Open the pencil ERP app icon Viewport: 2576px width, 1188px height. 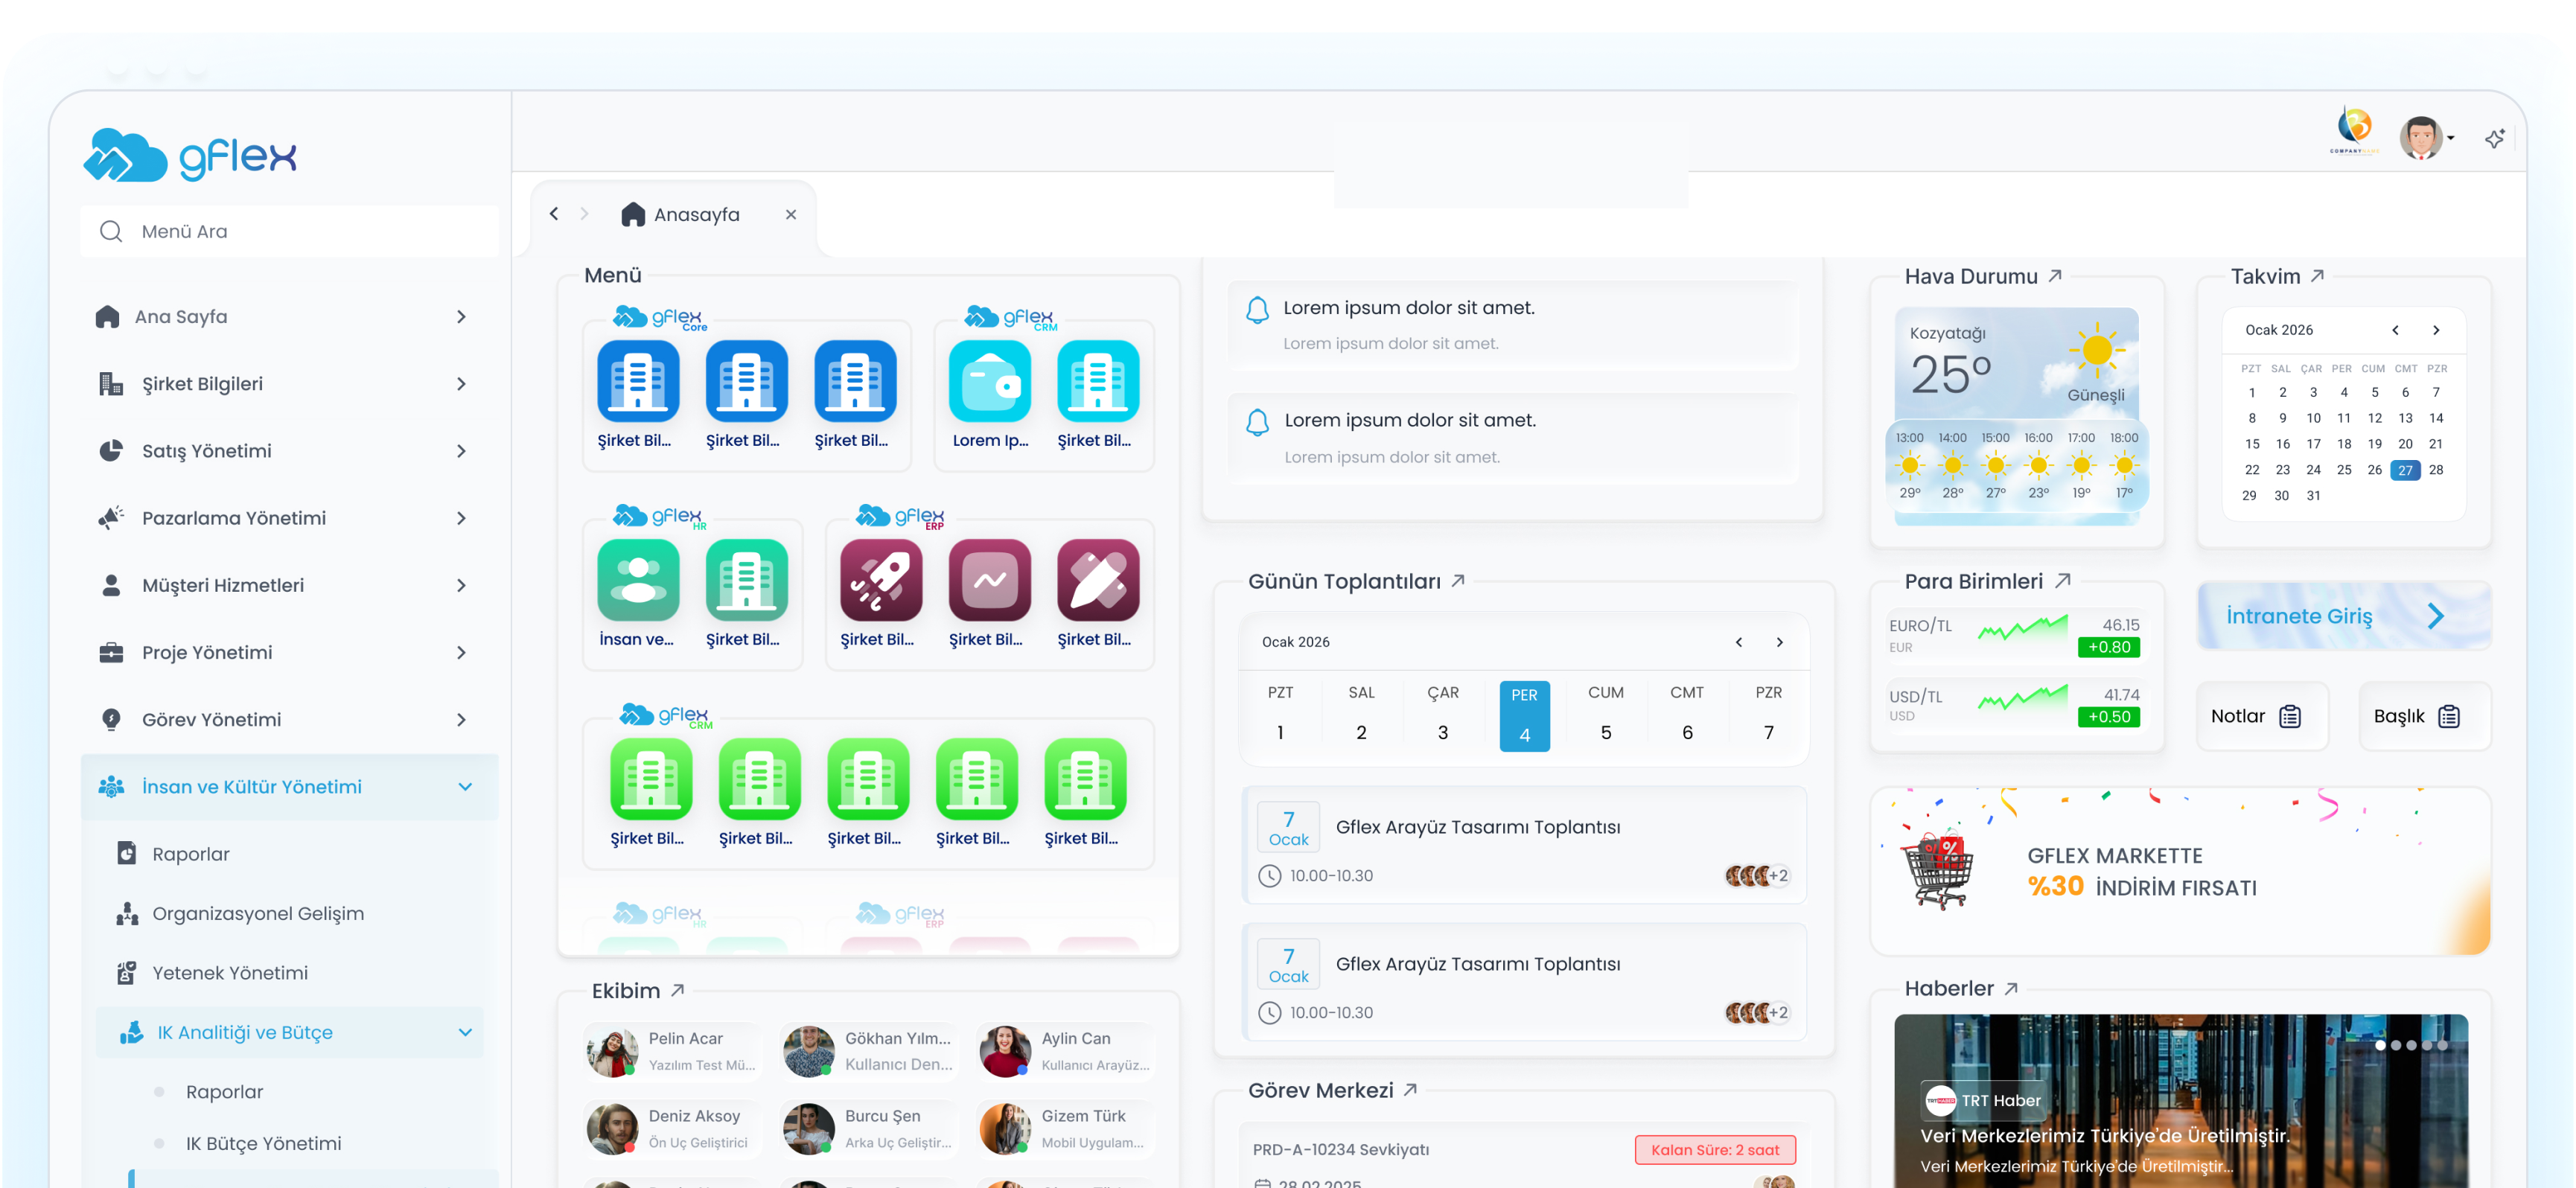coord(1097,581)
